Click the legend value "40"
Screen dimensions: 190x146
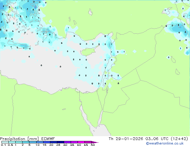point(79,145)
